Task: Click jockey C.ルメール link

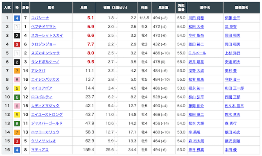Action: pos(197,53)
